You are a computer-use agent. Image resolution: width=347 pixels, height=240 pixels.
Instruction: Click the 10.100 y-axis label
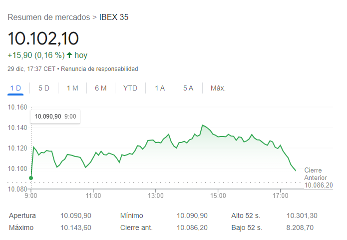tap(17, 168)
